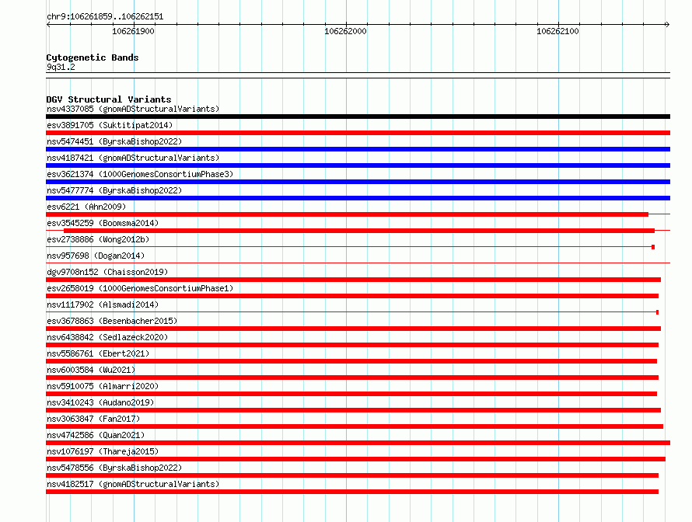The height and width of the screenshot is (522, 692).
Task: Select the red bar under nsv3063847
Action: [355, 426]
